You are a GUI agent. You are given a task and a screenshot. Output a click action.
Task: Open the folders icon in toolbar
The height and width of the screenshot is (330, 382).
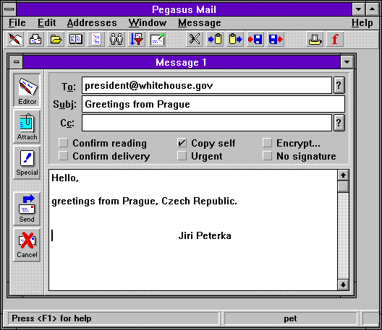tap(56, 39)
